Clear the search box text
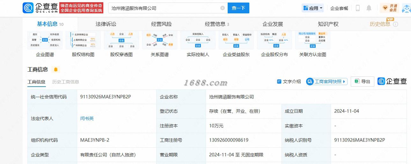The image size is (411, 164). coord(223,8)
